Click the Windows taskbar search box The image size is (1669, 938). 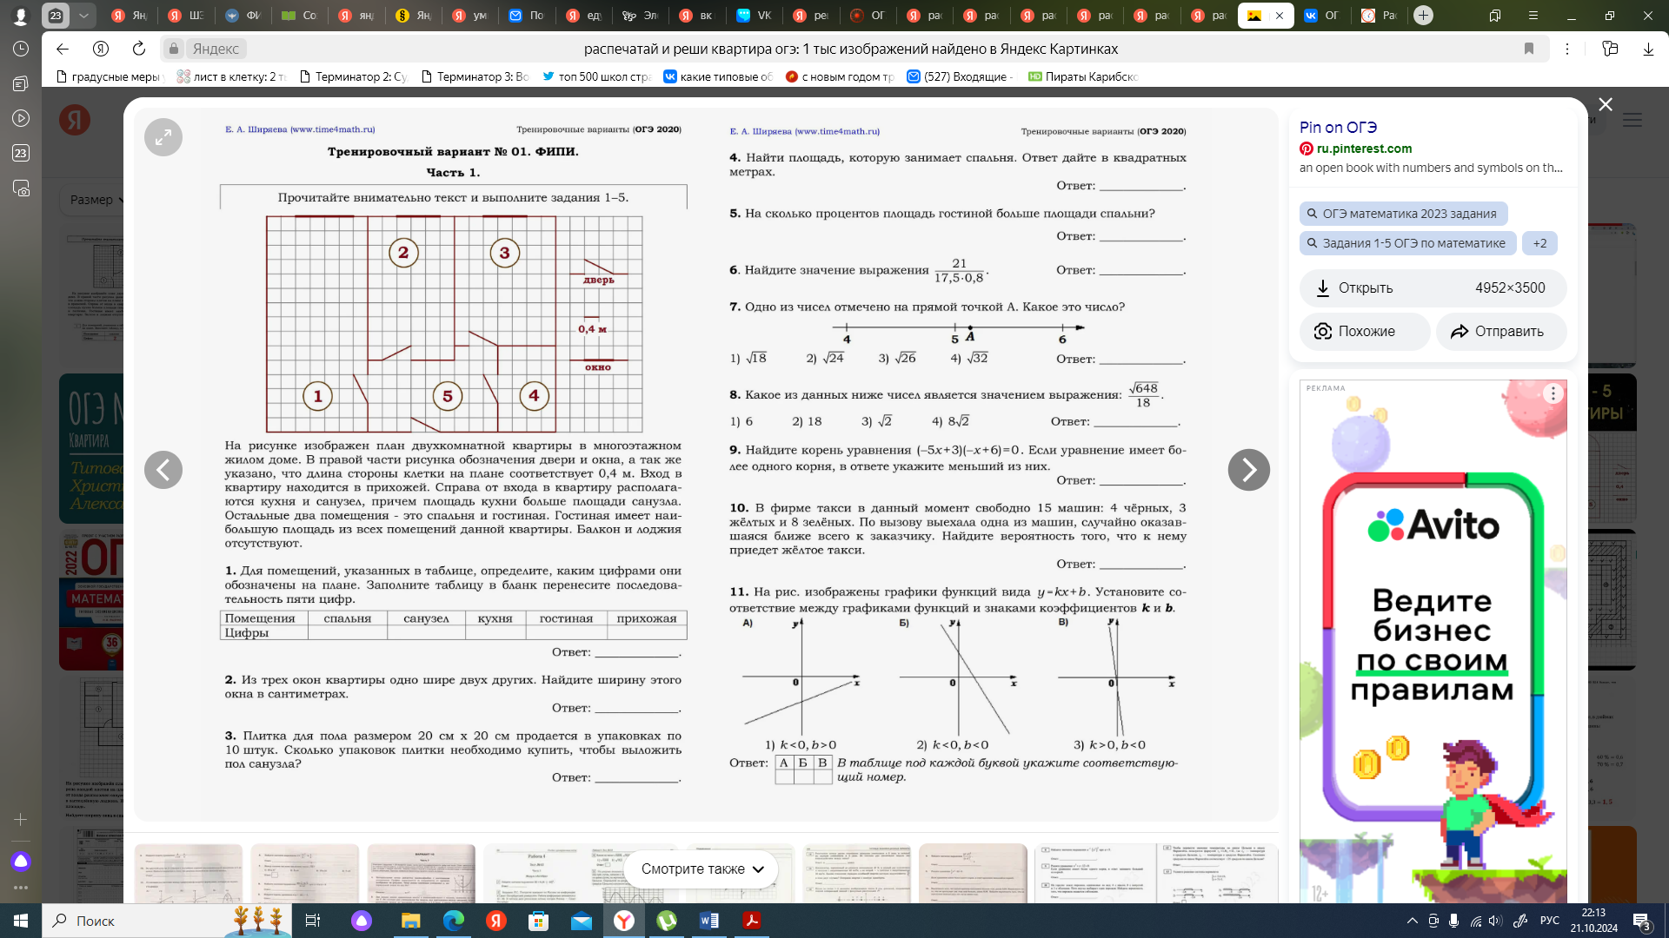coord(165,921)
